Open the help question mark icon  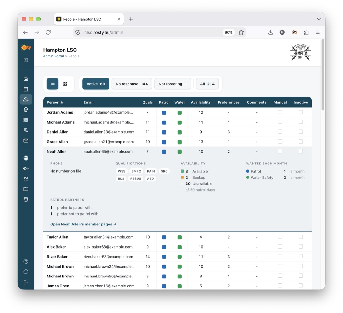(x=26, y=261)
